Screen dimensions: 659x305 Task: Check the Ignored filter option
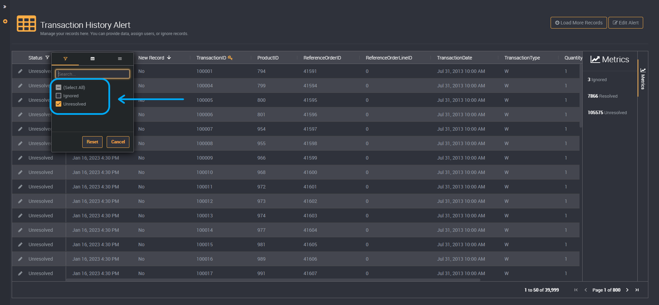pyautogui.click(x=59, y=96)
